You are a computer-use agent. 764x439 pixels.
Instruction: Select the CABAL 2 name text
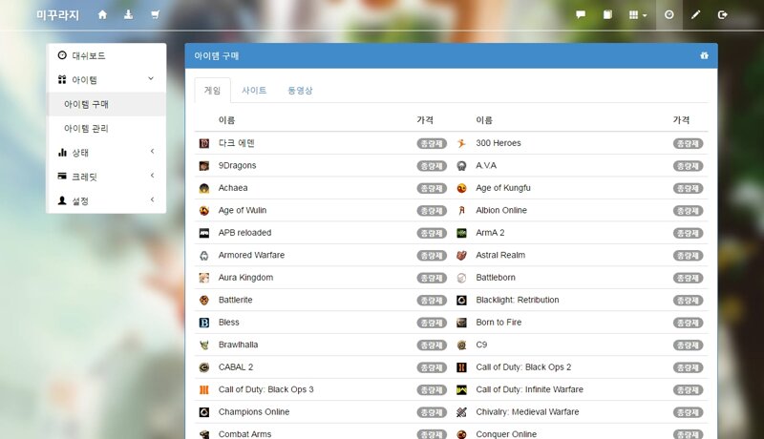pos(236,367)
